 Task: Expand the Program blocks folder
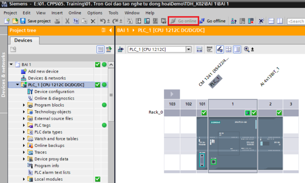(x=24, y=105)
